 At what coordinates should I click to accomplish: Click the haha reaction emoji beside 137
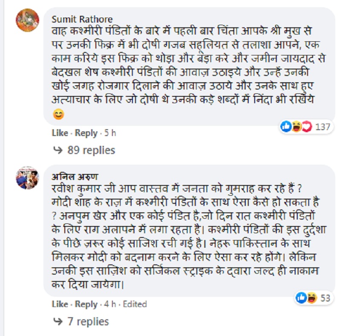pyautogui.click(x=295, y=127)
